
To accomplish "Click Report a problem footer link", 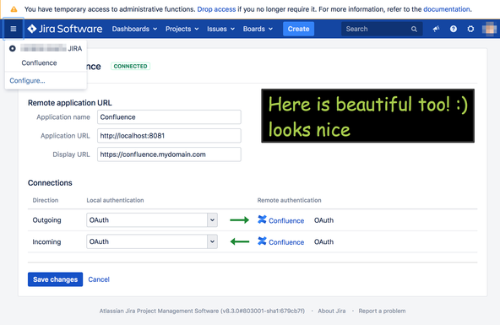I will [382, 311].
